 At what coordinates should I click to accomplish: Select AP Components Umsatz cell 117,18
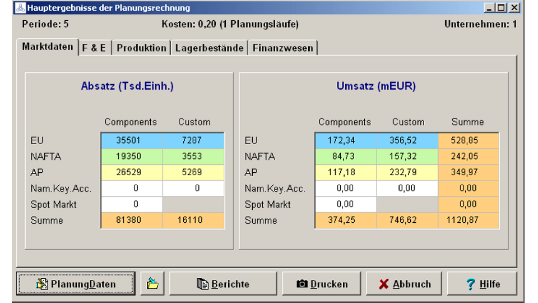point(346,172)
